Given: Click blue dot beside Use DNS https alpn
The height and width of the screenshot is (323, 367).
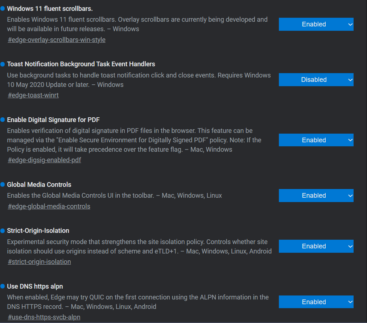Looking at the screenshot, I should (3, 286).
